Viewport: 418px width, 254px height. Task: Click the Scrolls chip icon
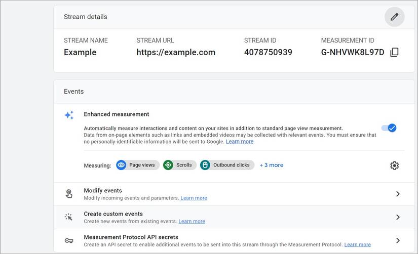pos(168,165)
